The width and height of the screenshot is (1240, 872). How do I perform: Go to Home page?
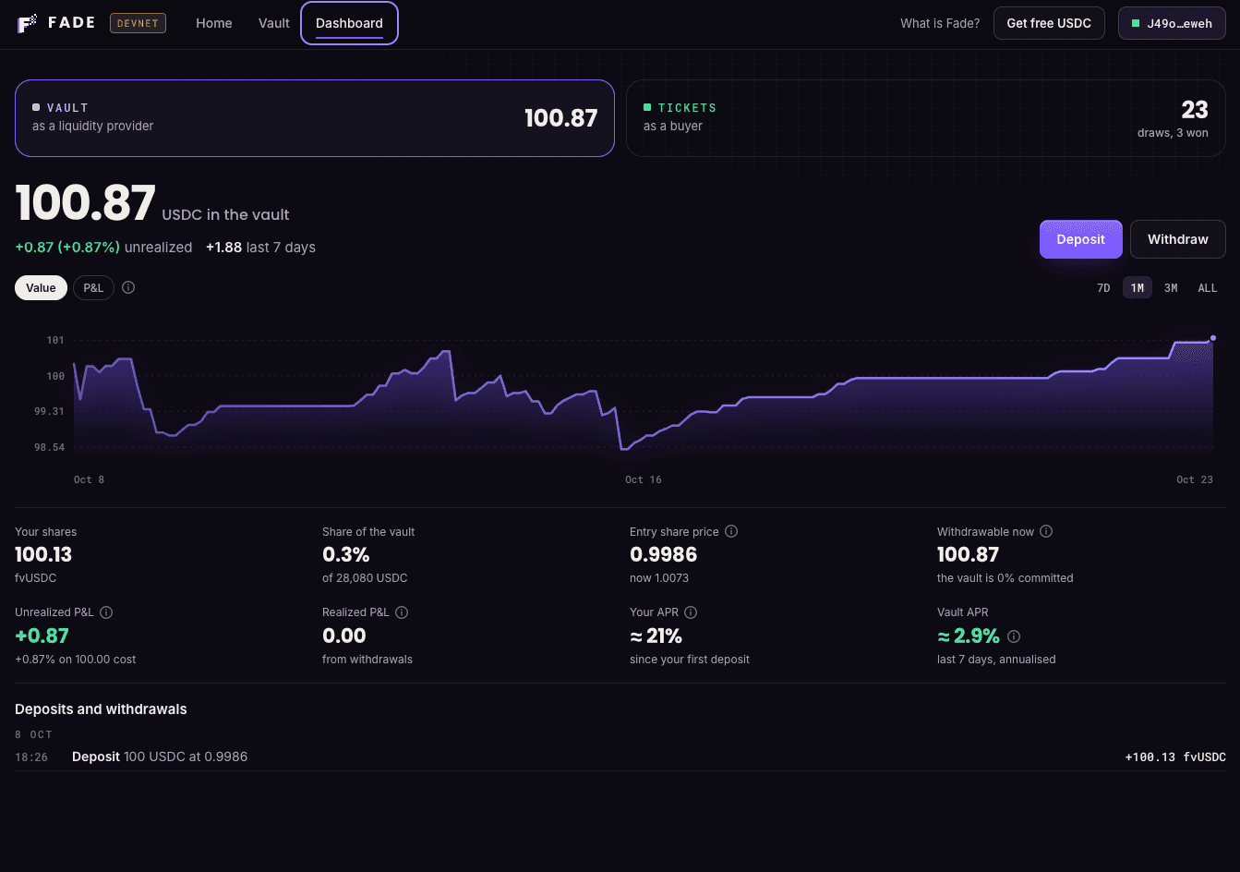click(x=214, y=23)
